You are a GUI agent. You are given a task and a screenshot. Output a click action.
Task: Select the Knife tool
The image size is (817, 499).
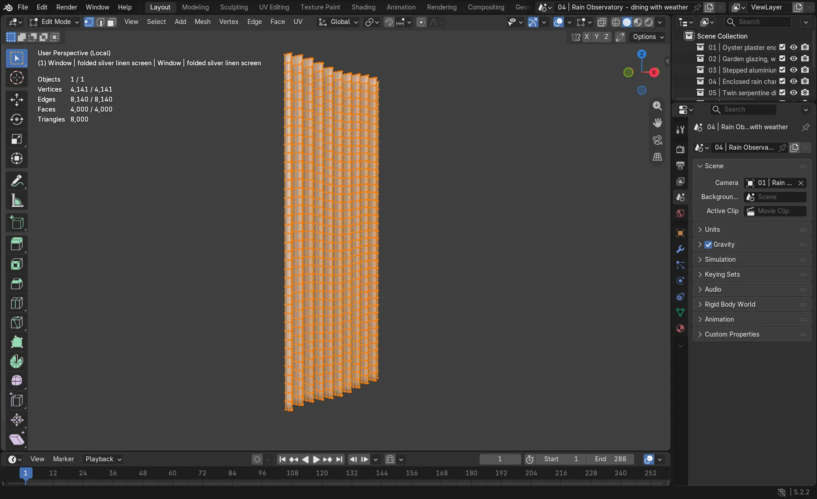pos(17,323)
